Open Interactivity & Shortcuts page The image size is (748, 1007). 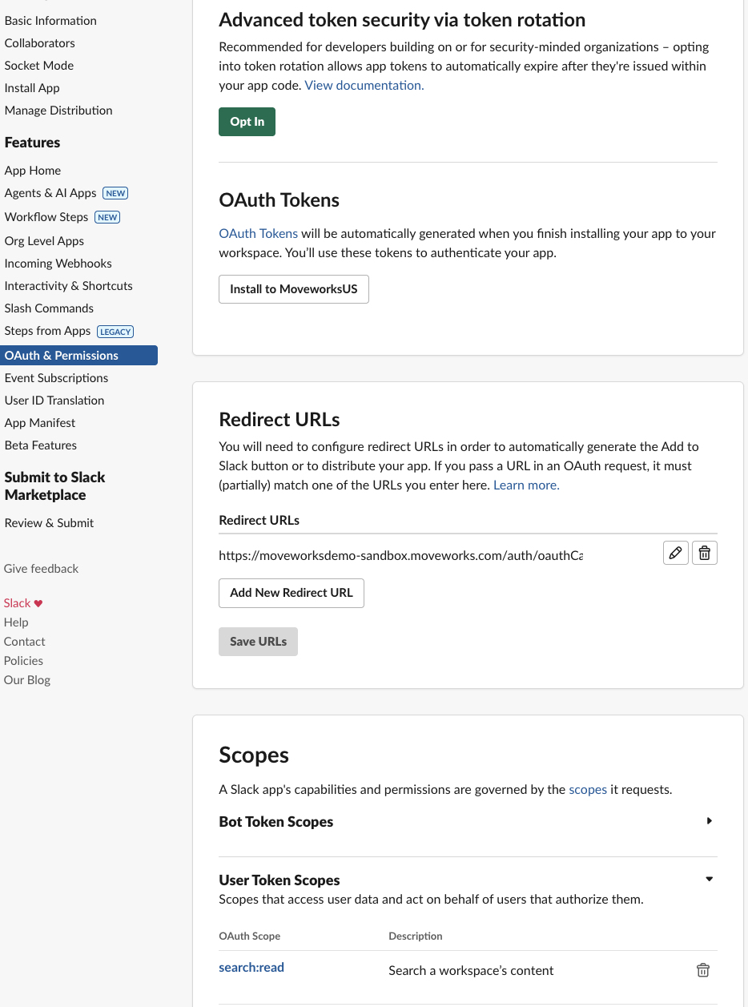point(69,286)
